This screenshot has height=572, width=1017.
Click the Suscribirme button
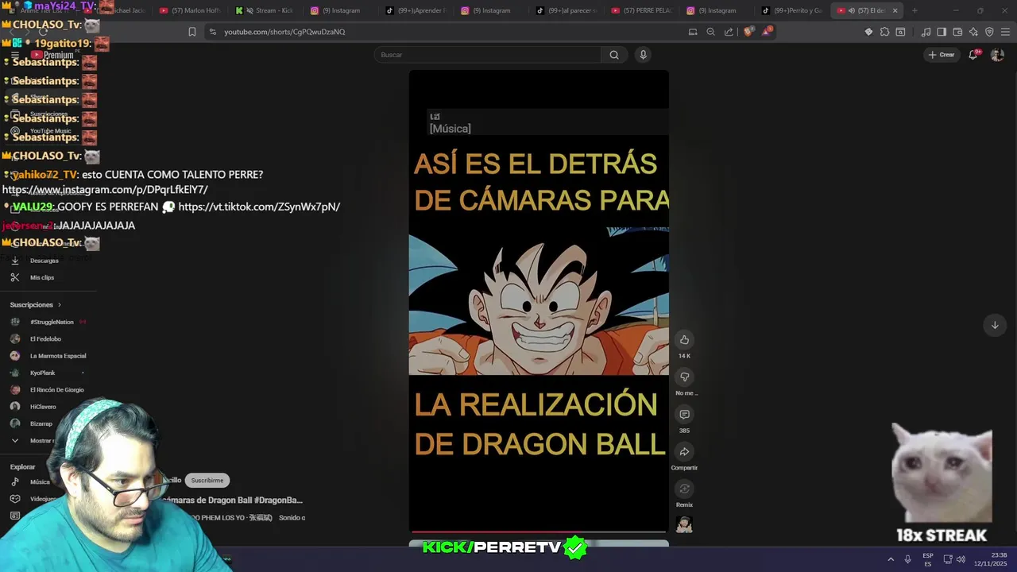207,481
